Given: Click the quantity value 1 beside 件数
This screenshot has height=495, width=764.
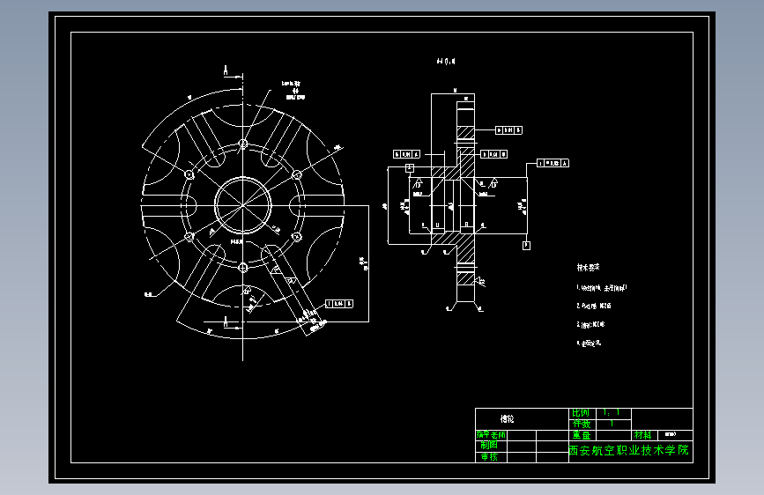Looking at the screenshot, I should click(612, 424).
